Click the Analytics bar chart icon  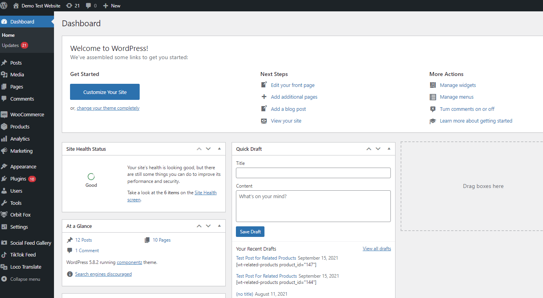click(4, 139)
